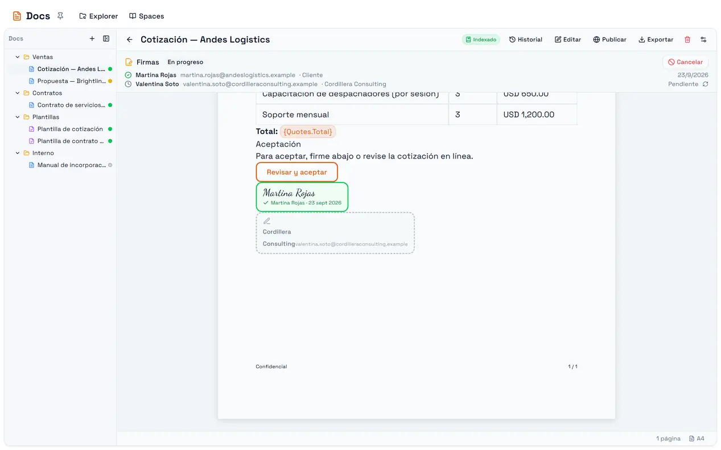Image resolution: width=721 pixels, height=450 pixels.
Task: Open document settings sliders icon
Action: (x=703, y=40)
